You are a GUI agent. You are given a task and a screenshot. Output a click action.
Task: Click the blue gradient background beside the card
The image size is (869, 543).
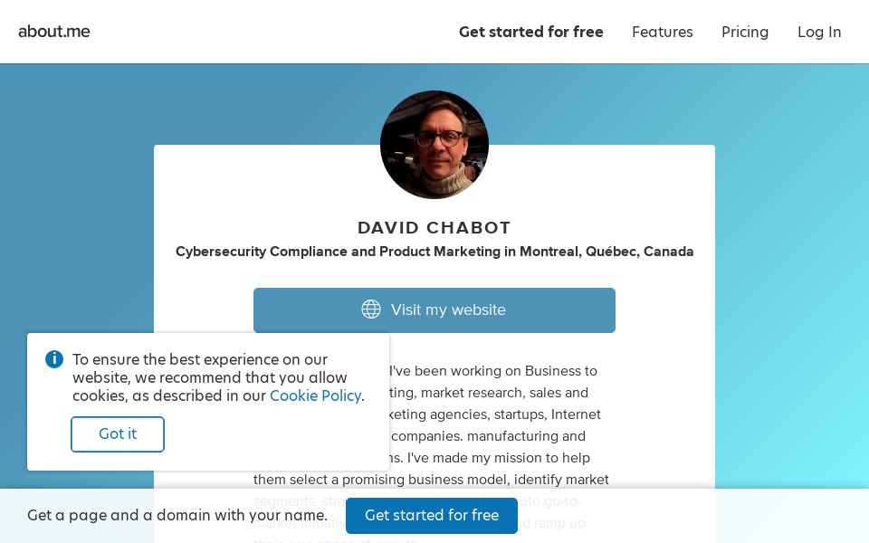coord(788,271)
